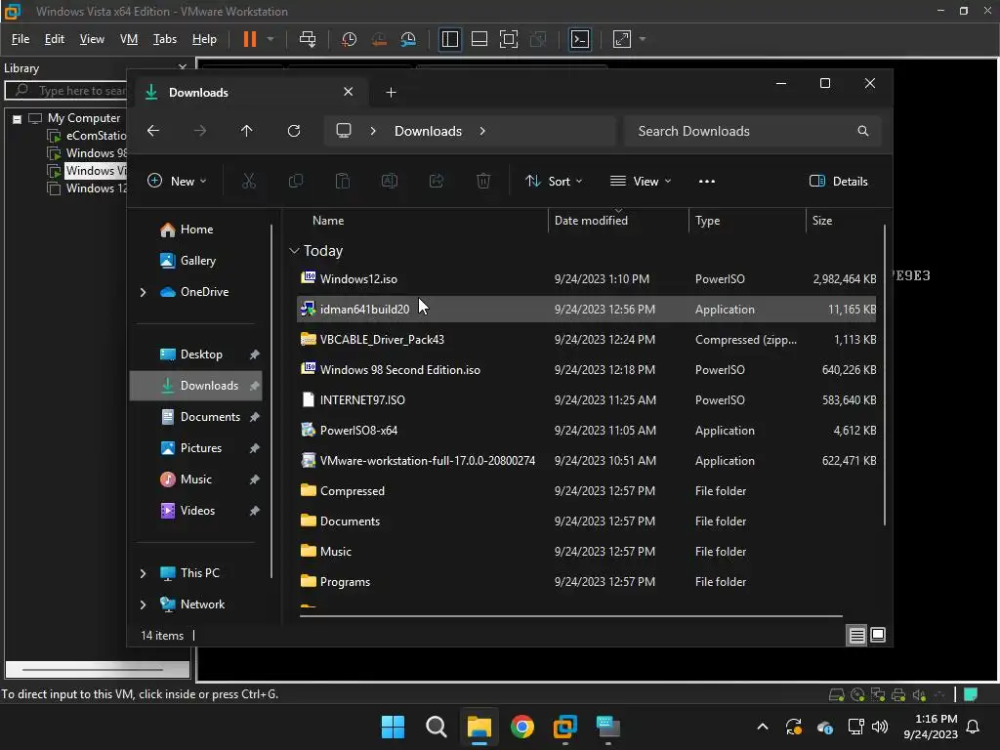
Task: Open Gallery in the navigation pane
Action: tap(195, 261)
